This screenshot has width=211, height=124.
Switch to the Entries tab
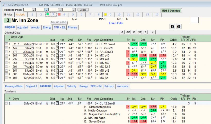(8, 14)
